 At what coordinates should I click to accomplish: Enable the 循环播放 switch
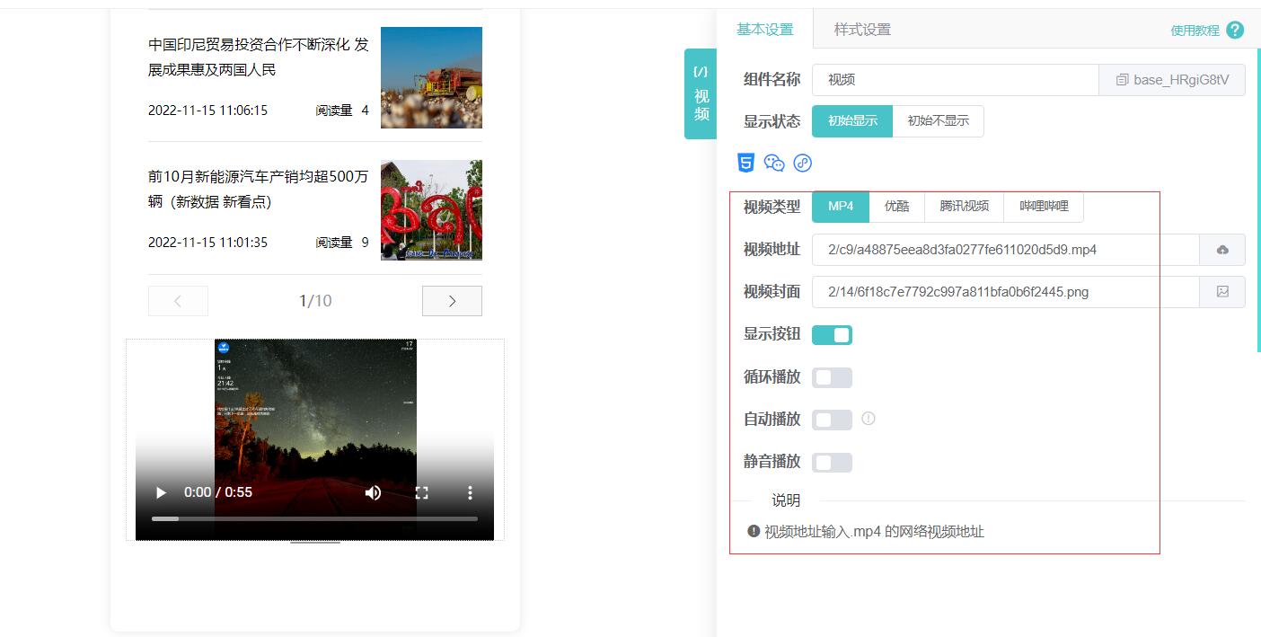[832, 377]
